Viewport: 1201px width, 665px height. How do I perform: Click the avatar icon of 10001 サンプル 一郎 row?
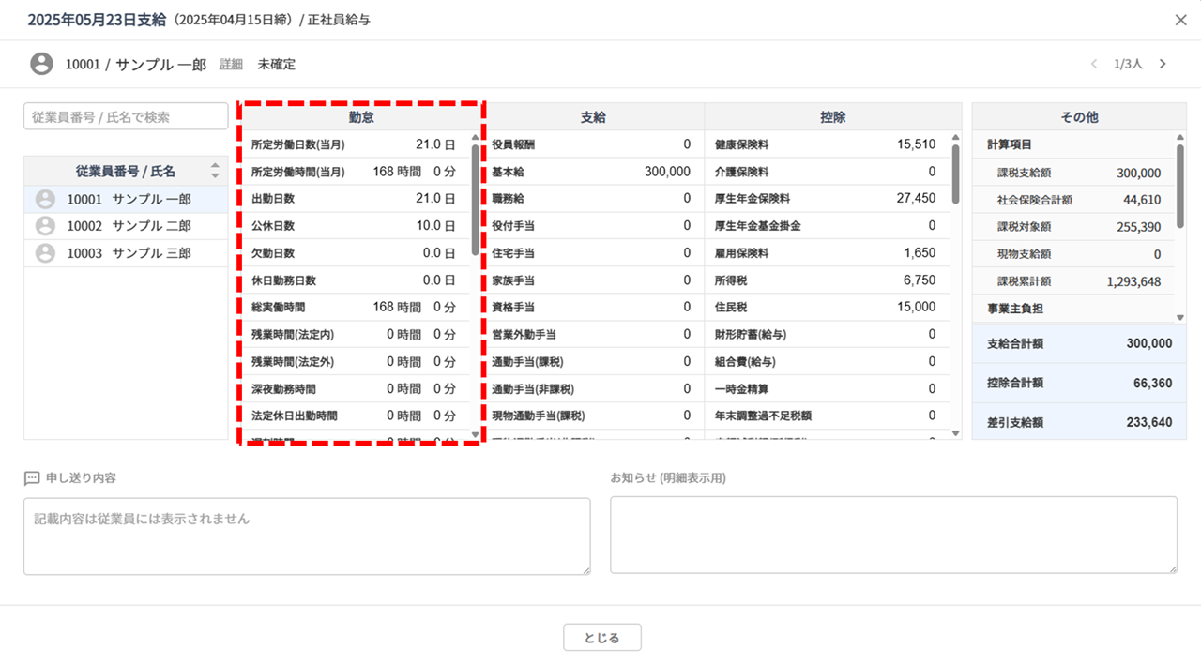click(45, 200)
